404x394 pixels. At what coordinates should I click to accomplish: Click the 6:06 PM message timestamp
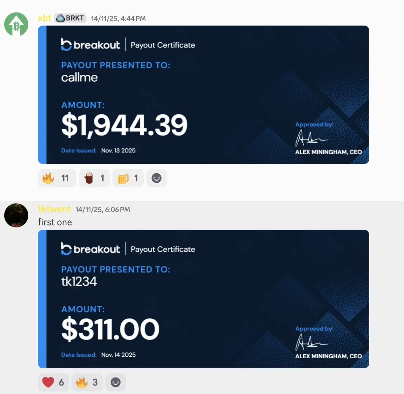coord(103,210)
